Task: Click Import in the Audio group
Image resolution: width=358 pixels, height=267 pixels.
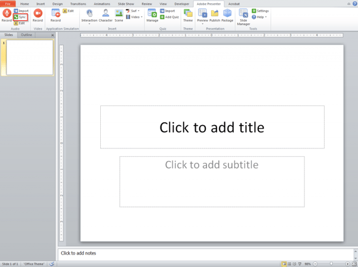Action: [21, 11]
